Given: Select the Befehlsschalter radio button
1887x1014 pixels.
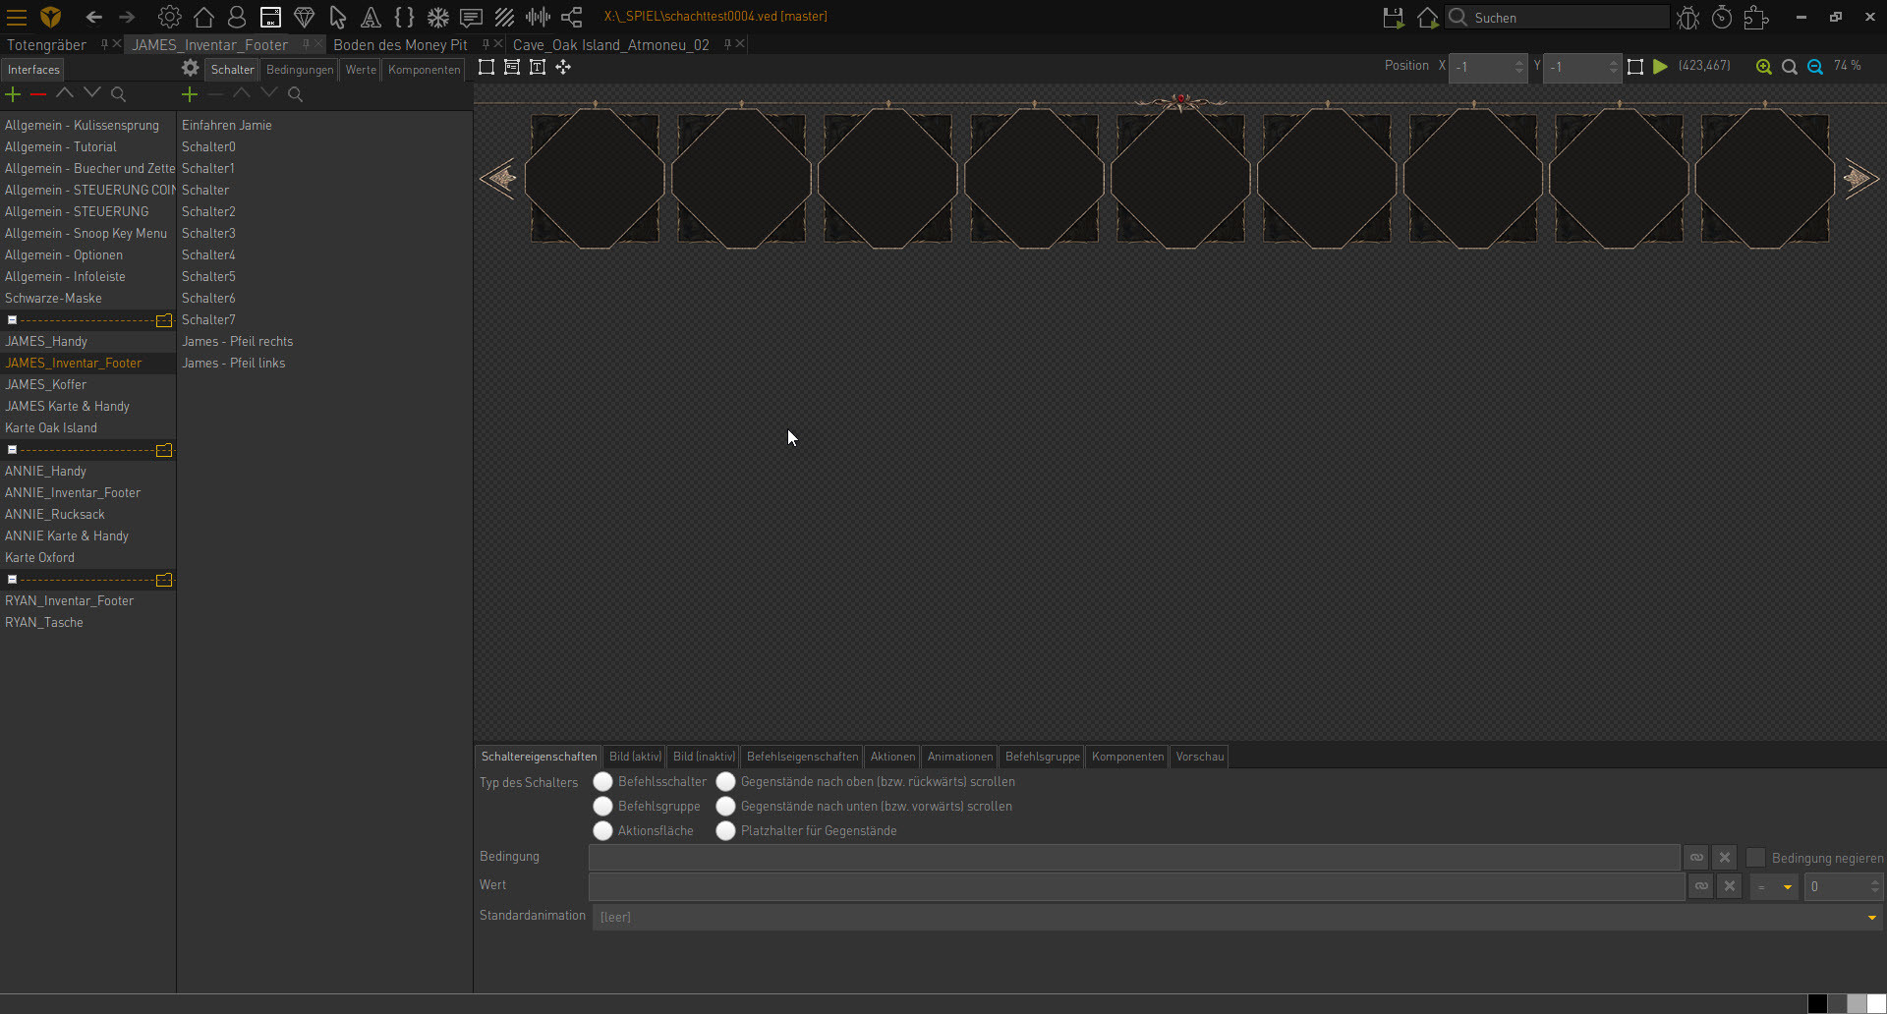Looking at the screenshot, I should [602, 782].
